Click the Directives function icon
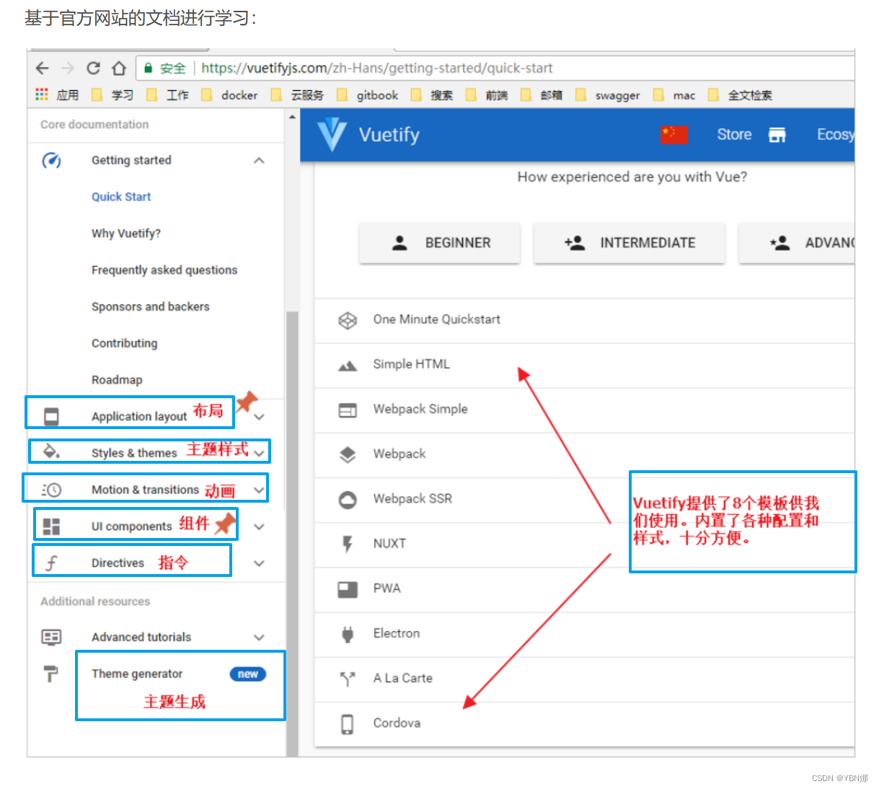This screenshot has height=789, width=879. 51,563
